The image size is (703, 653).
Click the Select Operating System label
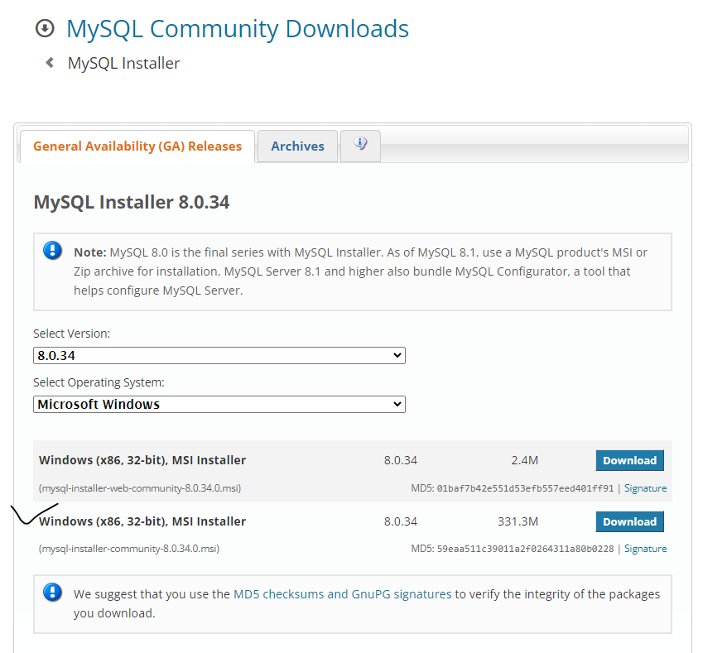pyautogui.click(x=99, y=382)
